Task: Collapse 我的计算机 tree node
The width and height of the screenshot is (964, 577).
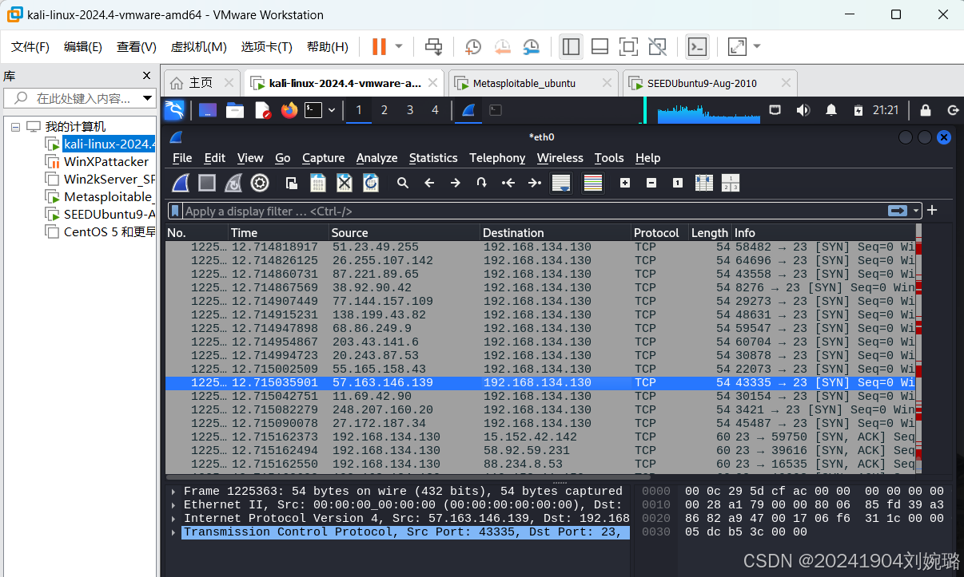Action: 15,127
